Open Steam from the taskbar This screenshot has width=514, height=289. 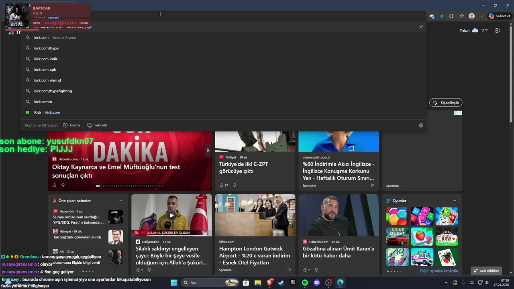pos(281,283)
